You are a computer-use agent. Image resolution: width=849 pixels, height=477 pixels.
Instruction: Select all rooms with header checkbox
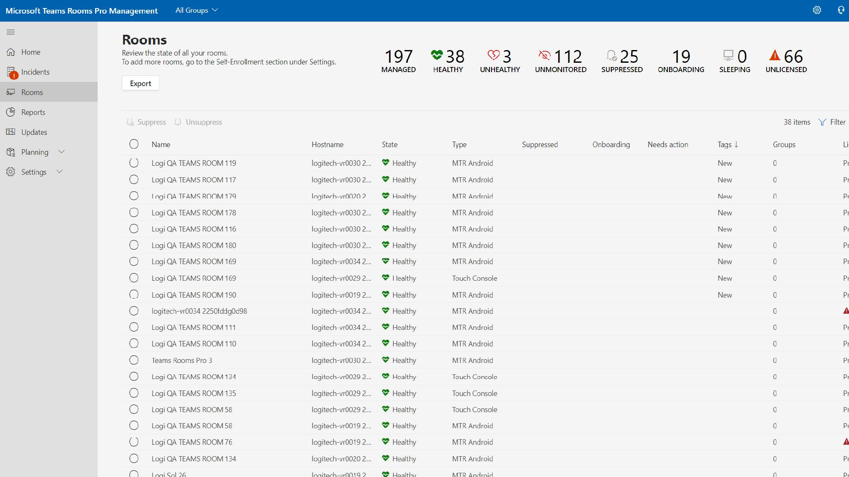click(134, 144)
